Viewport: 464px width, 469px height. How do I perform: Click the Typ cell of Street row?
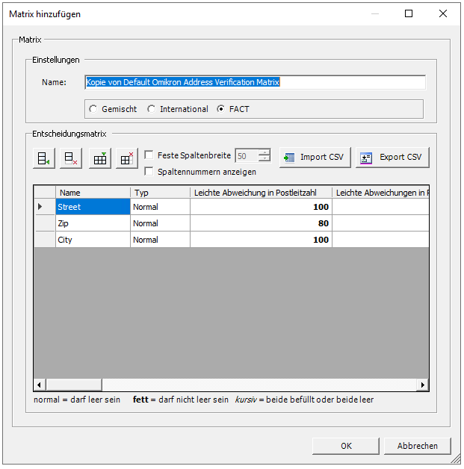(160, 207)
